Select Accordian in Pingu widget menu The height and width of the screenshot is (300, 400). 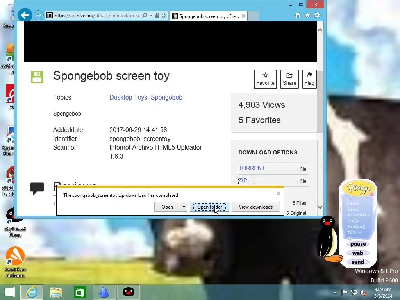point(358,215)
